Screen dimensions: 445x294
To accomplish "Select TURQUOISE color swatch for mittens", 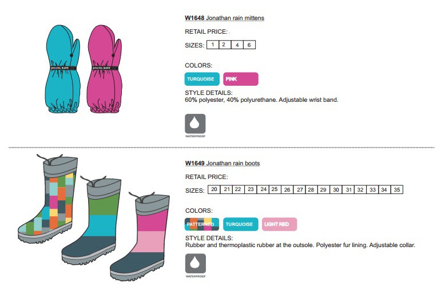I will (x=202, y=79).
